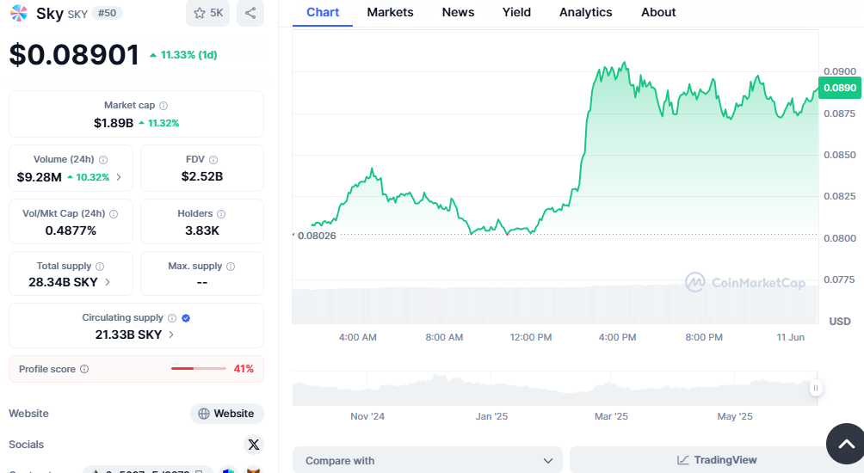
Task: Click Nov '24 on the range timeline
Action: click(x=367, y=416)
